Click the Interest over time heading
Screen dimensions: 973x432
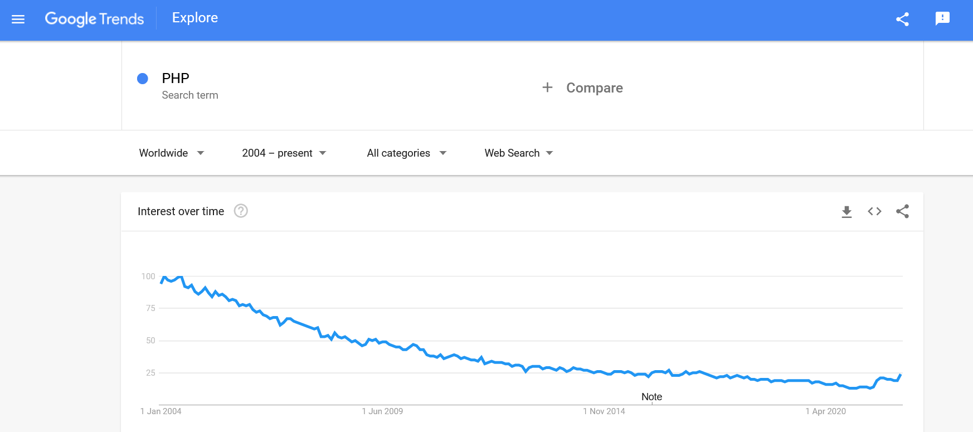[x=181, y=211]
